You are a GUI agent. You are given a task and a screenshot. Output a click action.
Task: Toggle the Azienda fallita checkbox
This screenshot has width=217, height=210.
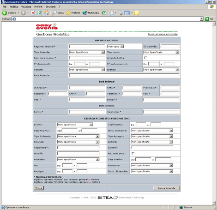point(145,58)
